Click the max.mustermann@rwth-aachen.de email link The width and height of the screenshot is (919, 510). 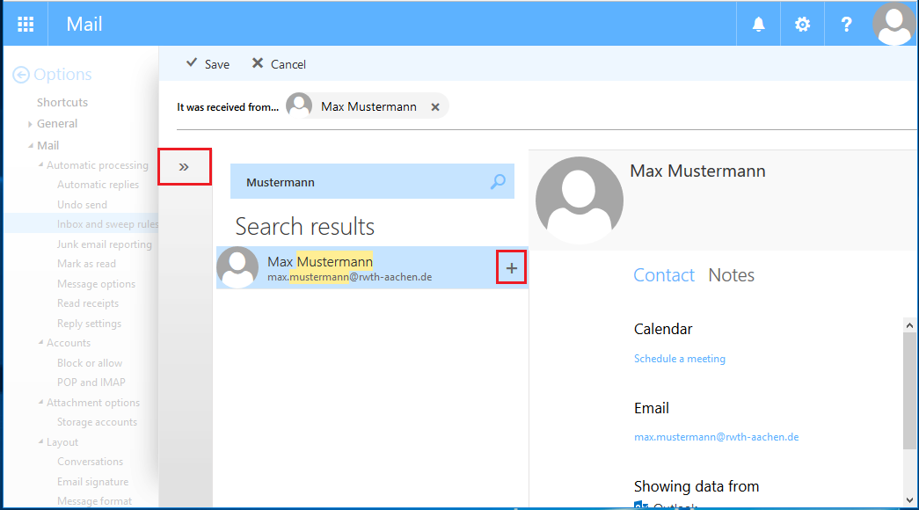click(x=716, y=436)
